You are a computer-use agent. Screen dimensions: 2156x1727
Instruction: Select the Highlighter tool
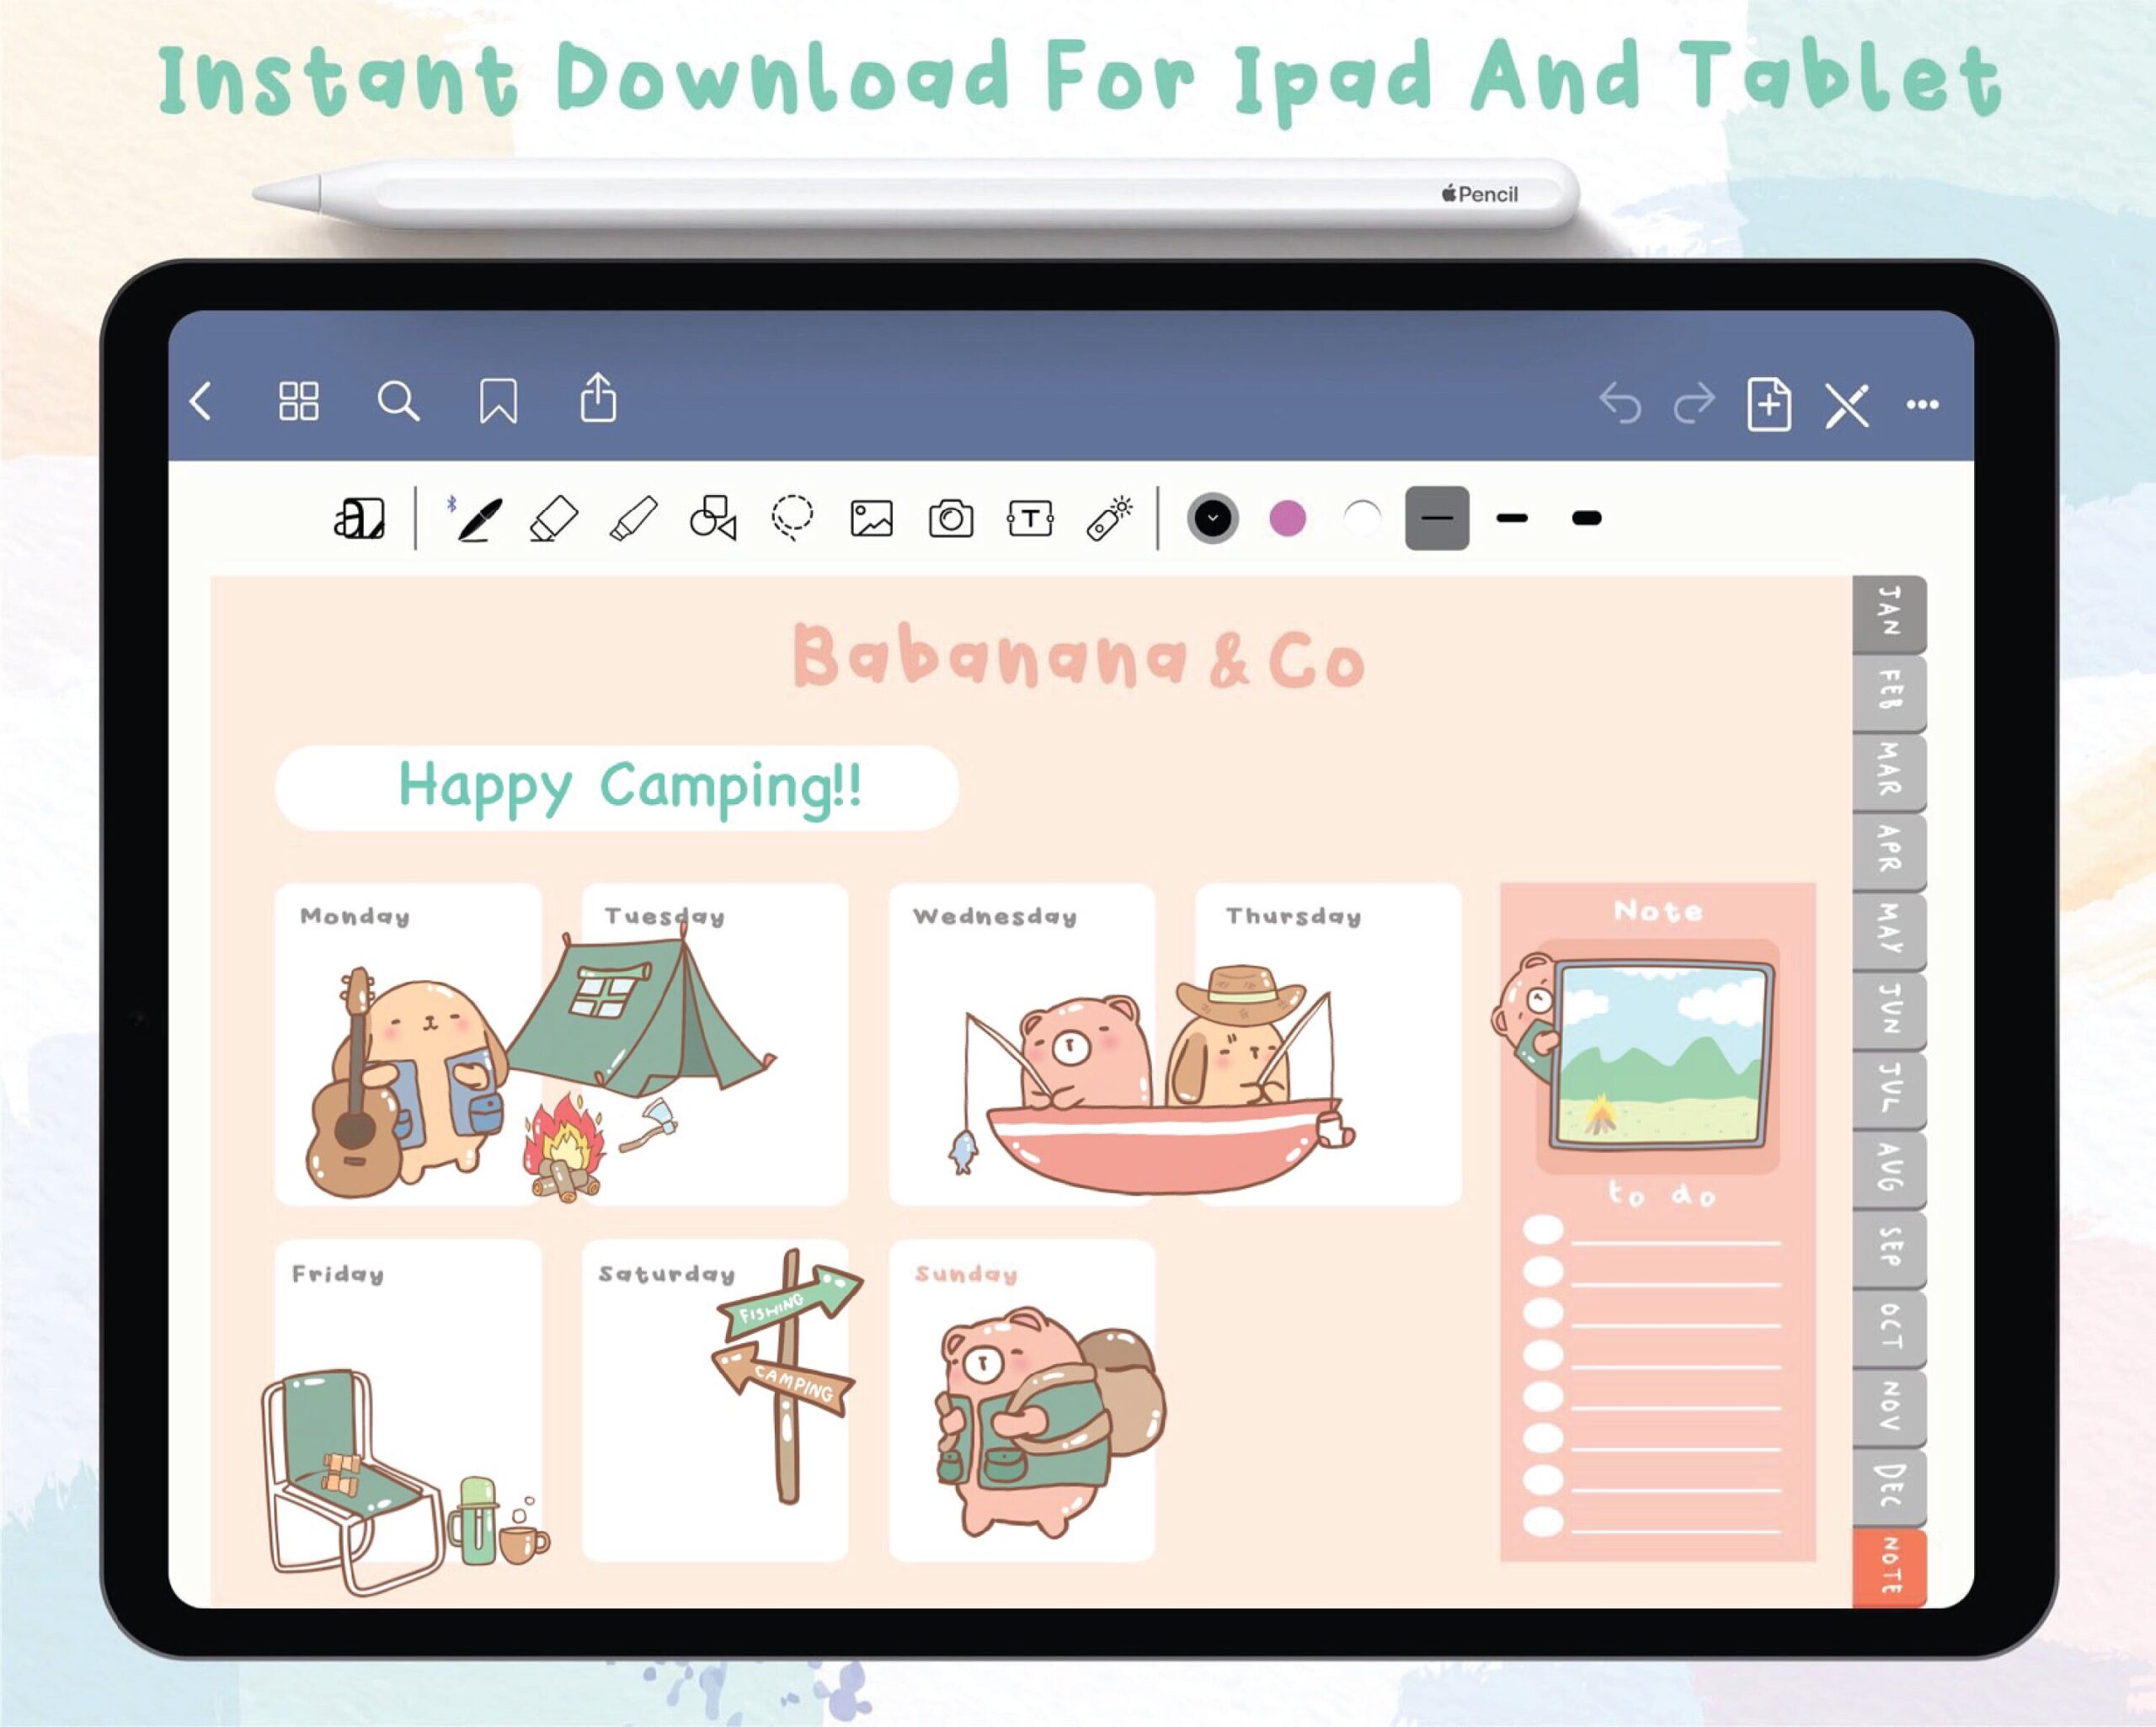[x=633, y=518]
